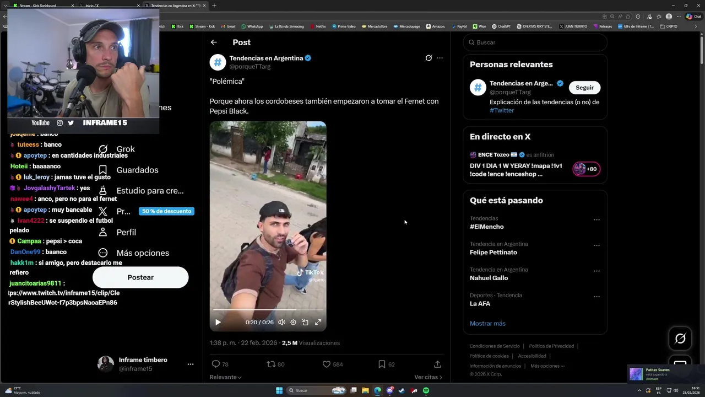Toggle picture-in-picture on the video

click(x=305, y=322)
